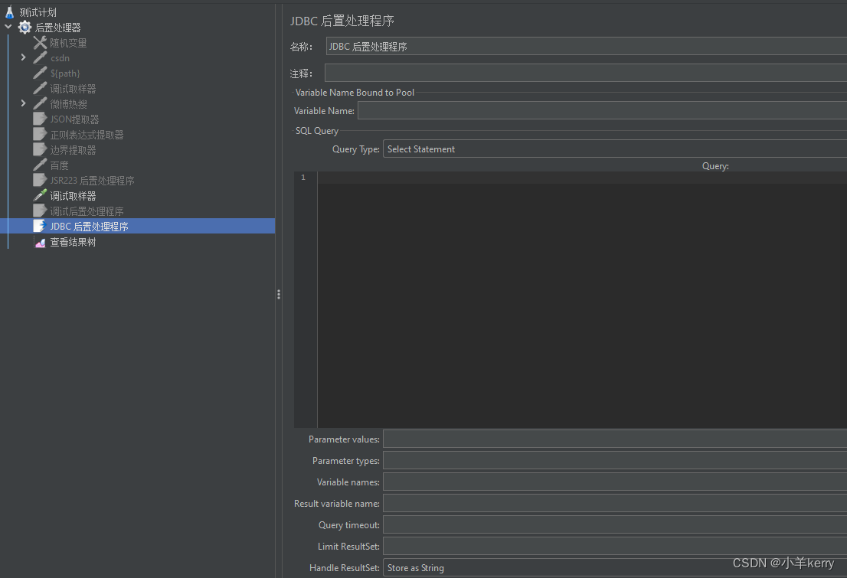Viewport: 847px width, 578px height.
Task: Click the disabled 调试取样器 pipette icon
Action: pos(40,88)
